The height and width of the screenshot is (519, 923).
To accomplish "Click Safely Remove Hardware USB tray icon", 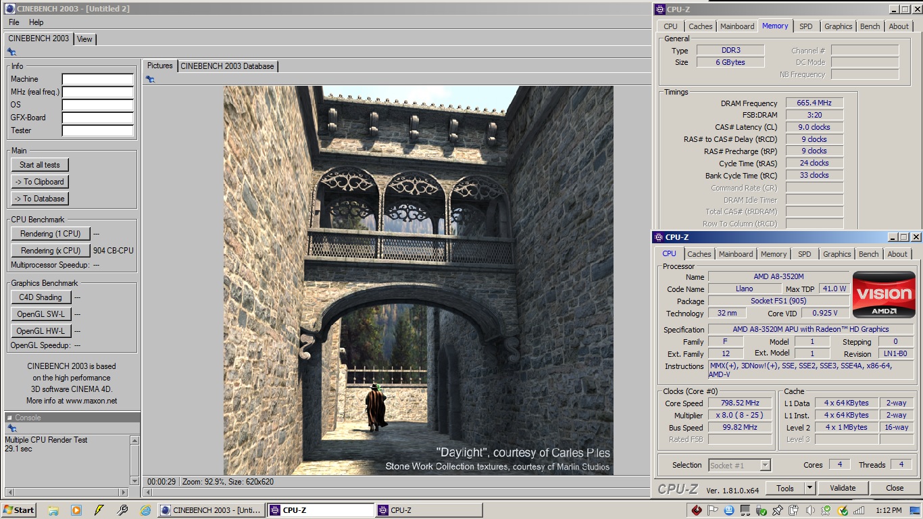I will pyautogui.click(x=762, y=510).
